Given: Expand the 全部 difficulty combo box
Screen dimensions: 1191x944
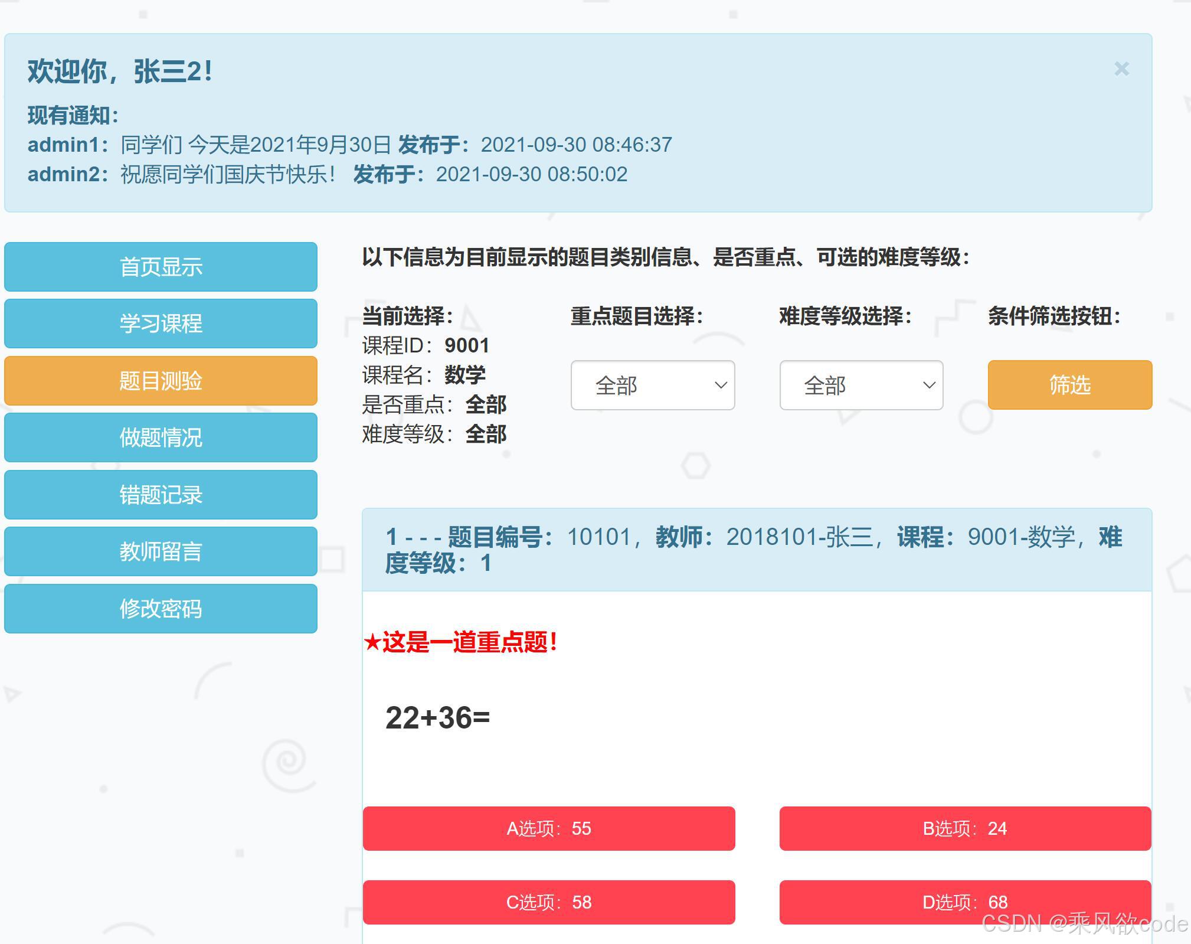Looking at the screenshot, I should tap(861, 385).
